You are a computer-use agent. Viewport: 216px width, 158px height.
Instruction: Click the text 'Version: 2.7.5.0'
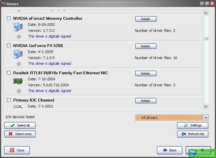(x=41, y=31)
